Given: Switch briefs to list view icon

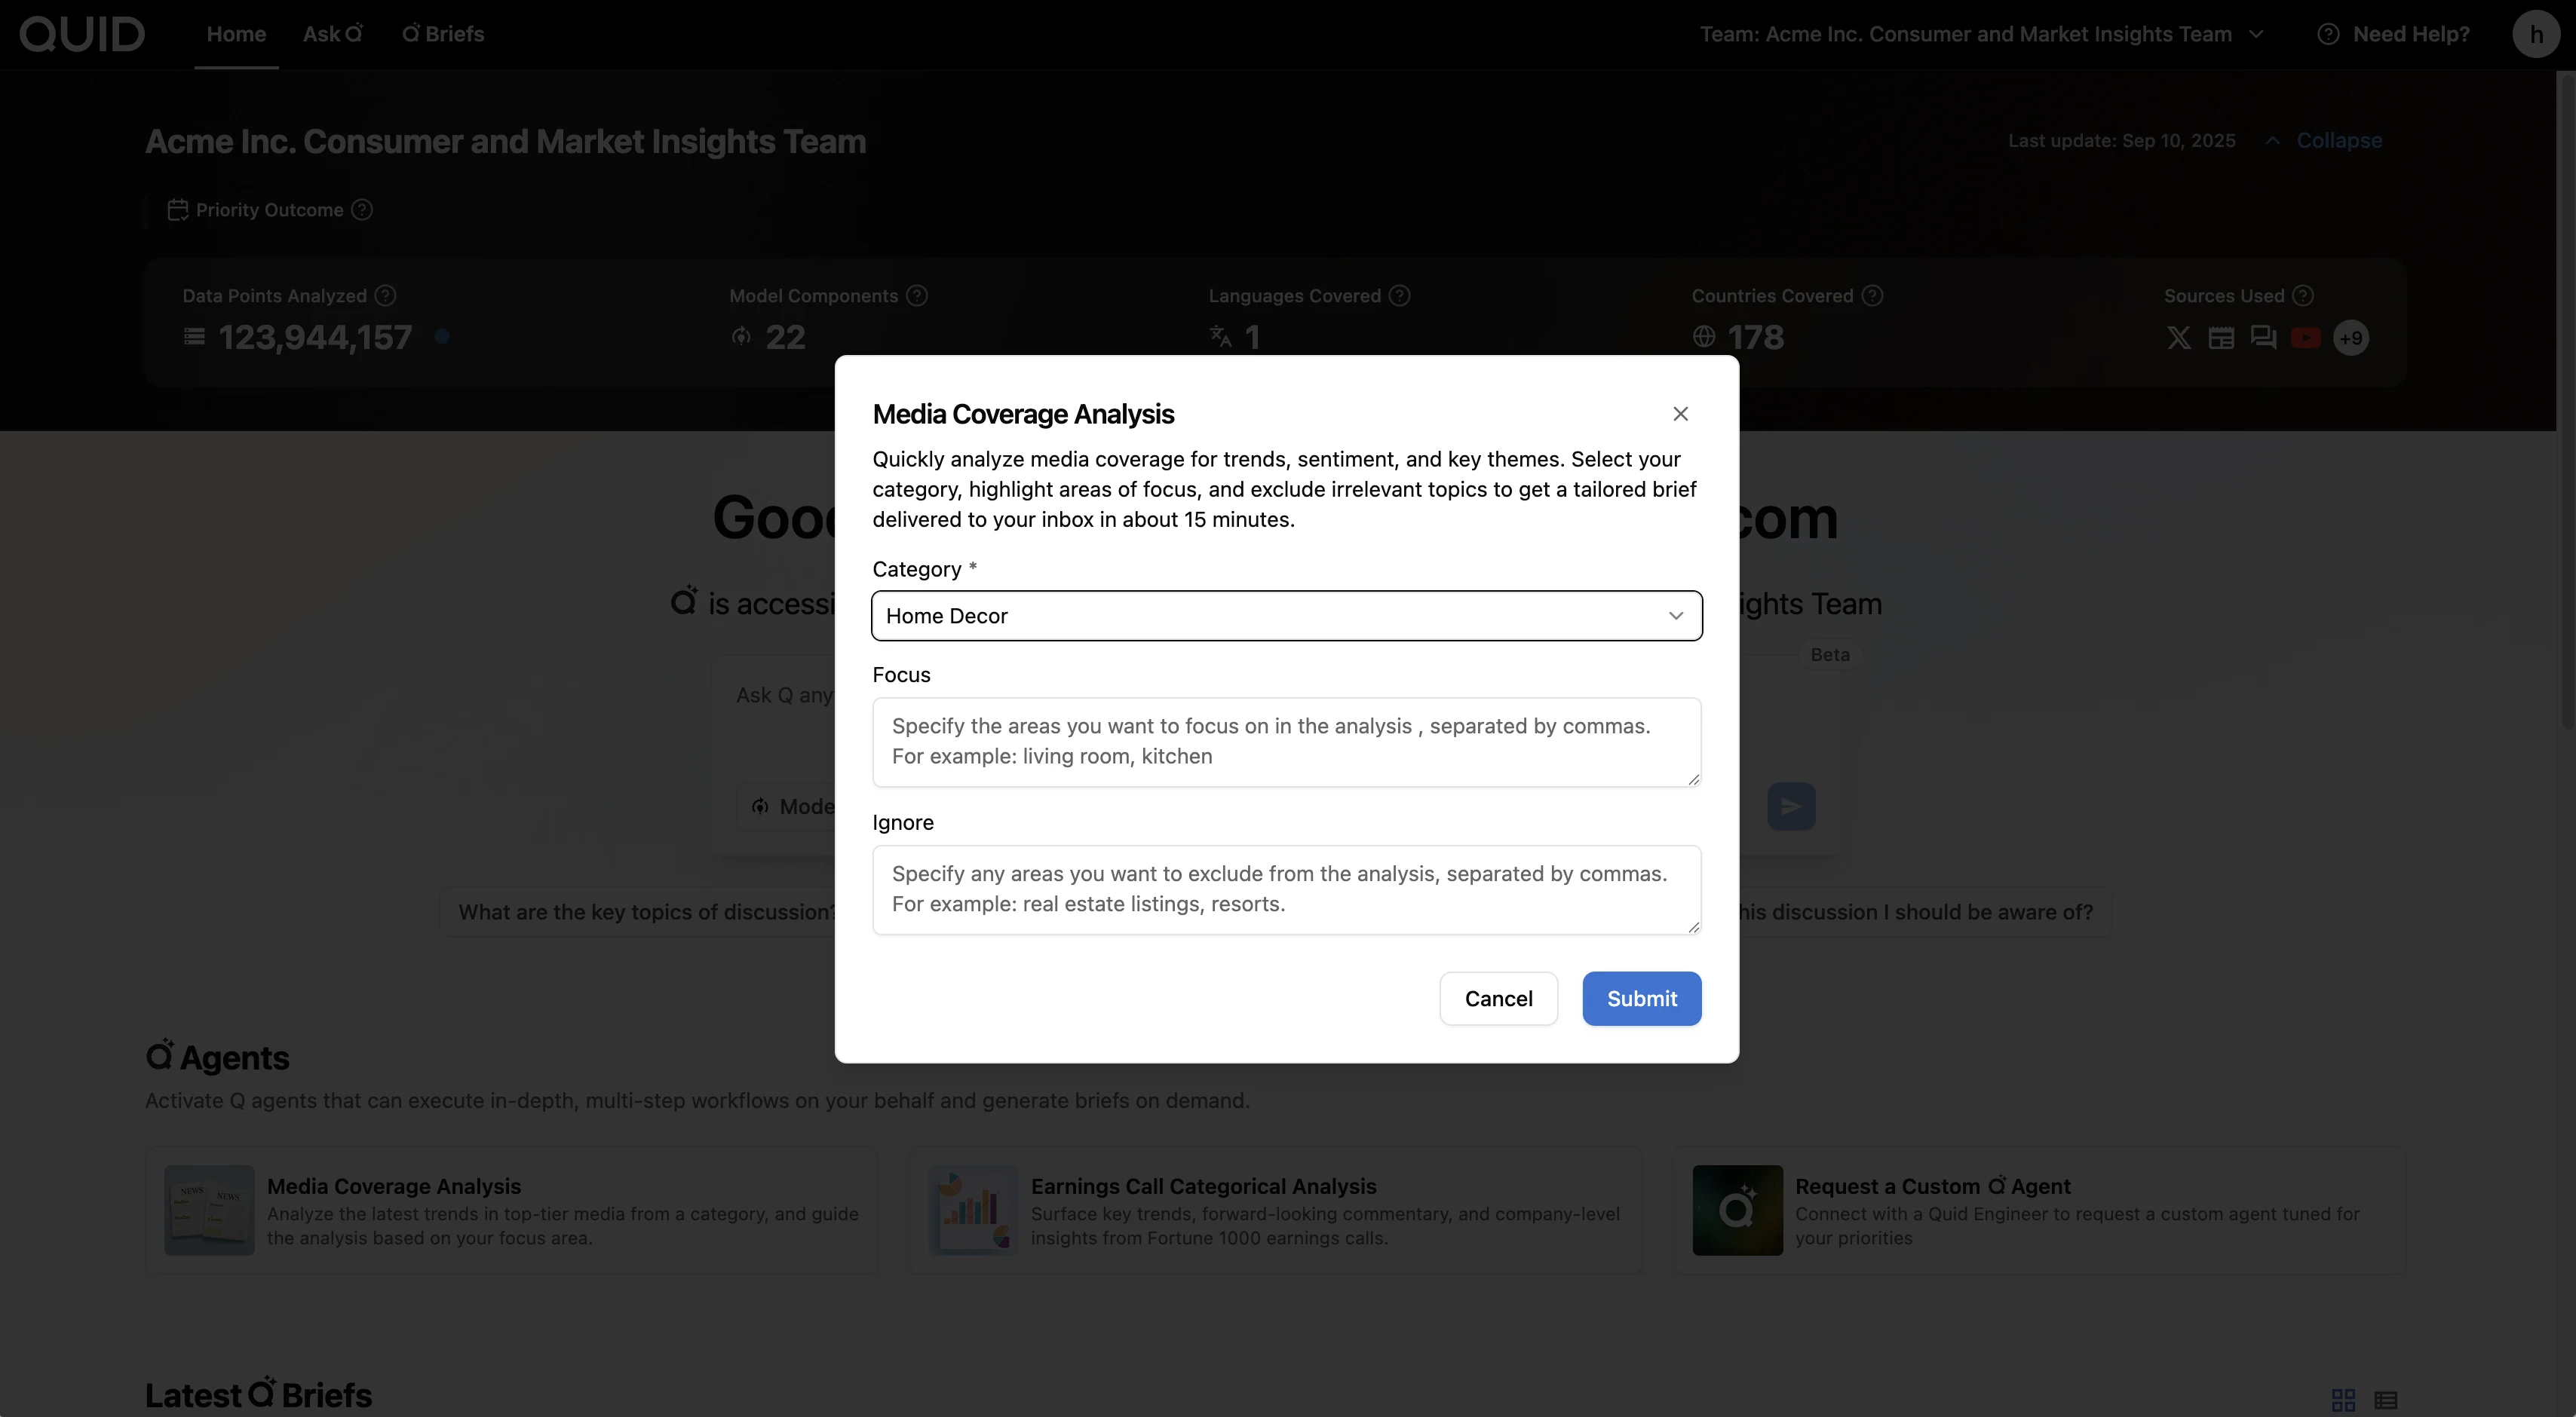Looking at the screenshot, I should click(2385, 1399).
